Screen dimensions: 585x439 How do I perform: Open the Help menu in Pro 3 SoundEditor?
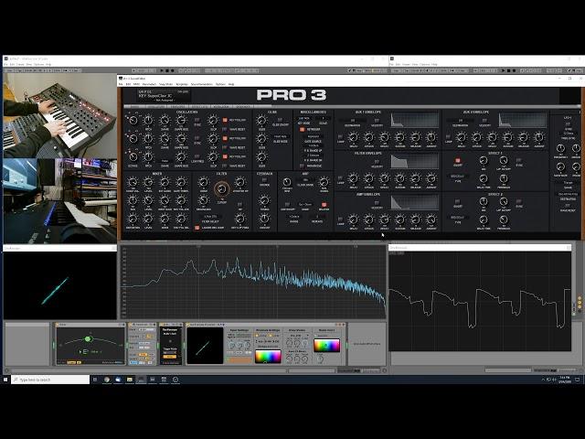coord(231,84)
